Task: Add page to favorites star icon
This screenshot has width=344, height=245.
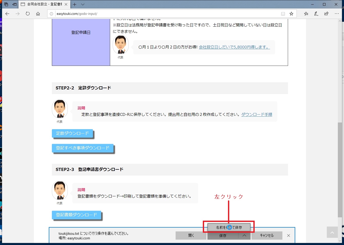Action: 291,14
